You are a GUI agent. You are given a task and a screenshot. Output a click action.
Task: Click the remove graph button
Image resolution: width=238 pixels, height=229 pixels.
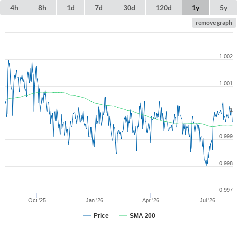coord(214,23)
